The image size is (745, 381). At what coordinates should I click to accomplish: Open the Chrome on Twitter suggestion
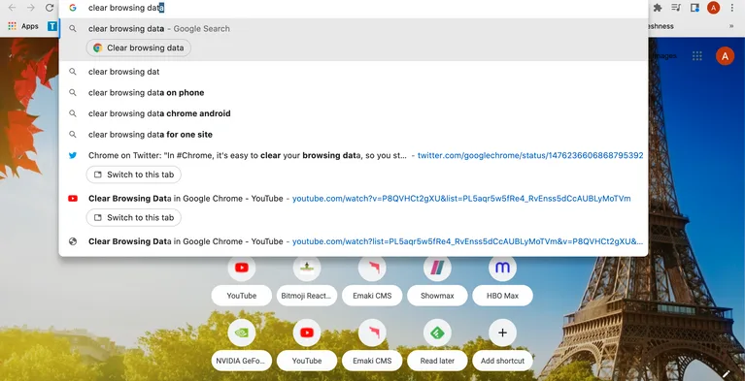354,155
